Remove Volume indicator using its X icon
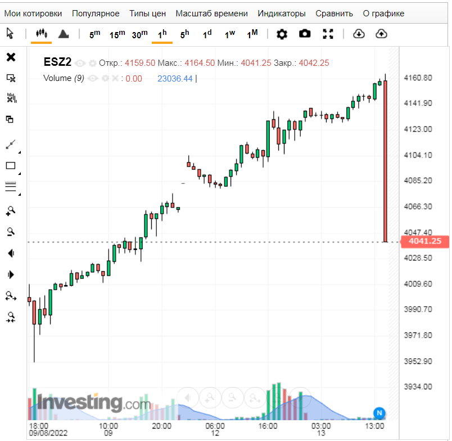 click(x=115, y=78)
